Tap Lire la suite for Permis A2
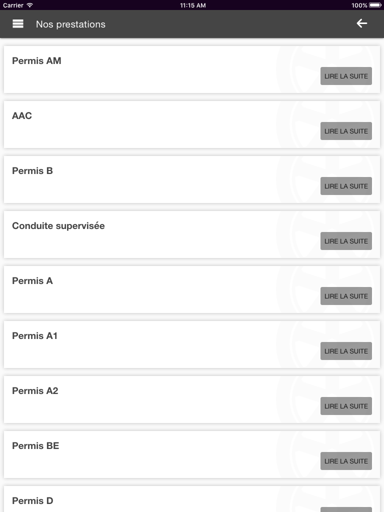The height and width of the screenshot is (512, 384). 346,406
